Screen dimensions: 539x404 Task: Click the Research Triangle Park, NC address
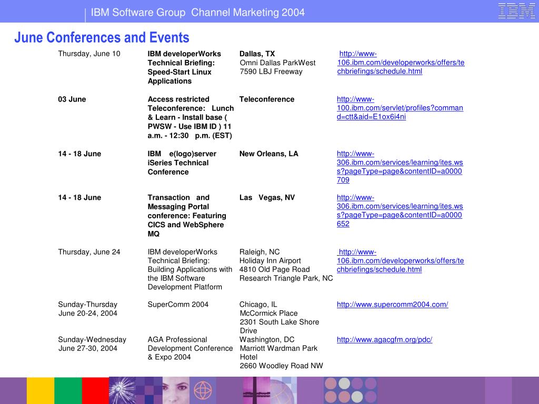click(x=286, y=278)
